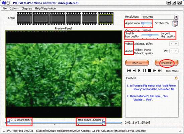This screenshot has height=134, width=184.
Task: Rewind the DVD playback
Action: coord(134,71)
